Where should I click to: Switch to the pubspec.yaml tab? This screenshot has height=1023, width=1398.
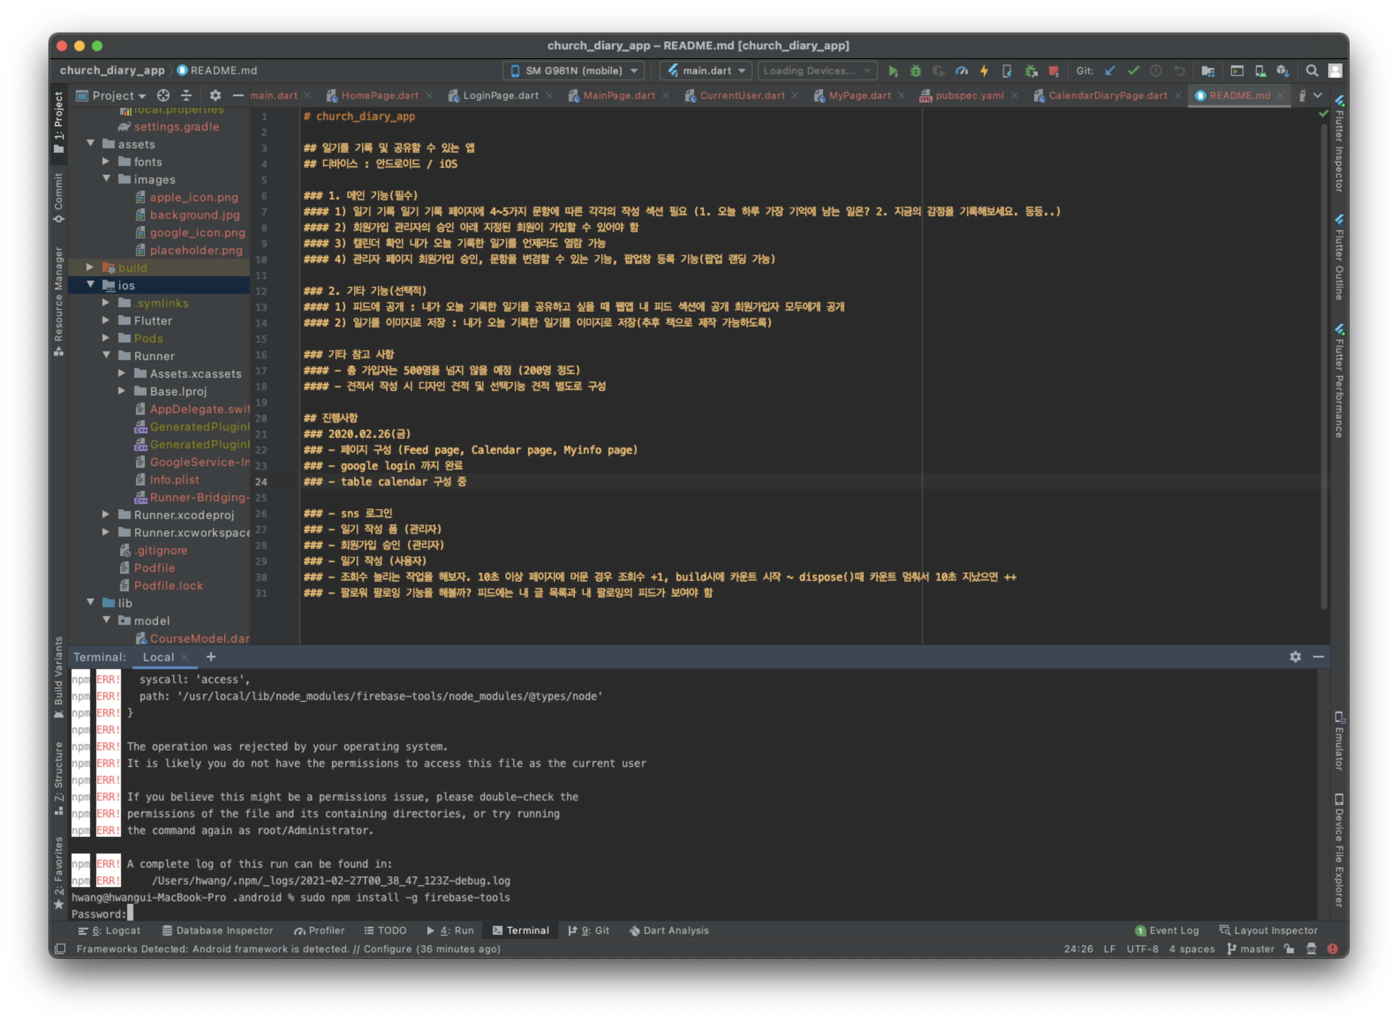click(969, 95)
